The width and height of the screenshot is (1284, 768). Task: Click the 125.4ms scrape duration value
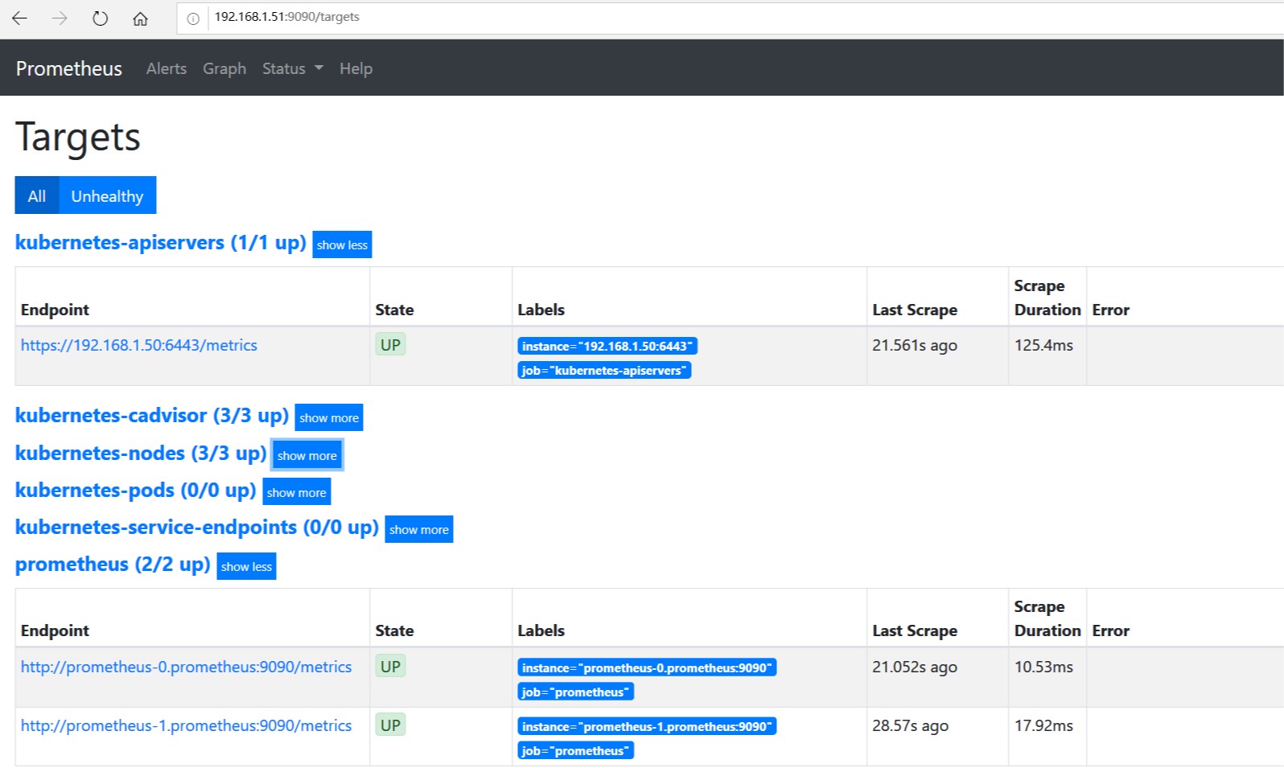(1043, 345)
